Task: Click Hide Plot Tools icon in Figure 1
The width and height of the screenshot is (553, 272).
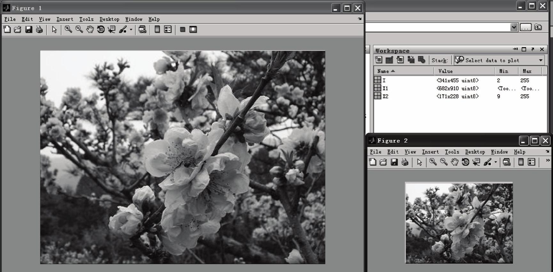Action: tap(183, 30)
